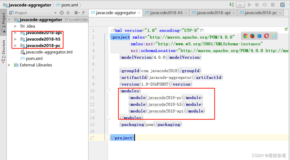Viewport: 290px width, 160px height.
Task: Click Collapse All icon in Project panel
Action: coord(68,13)
